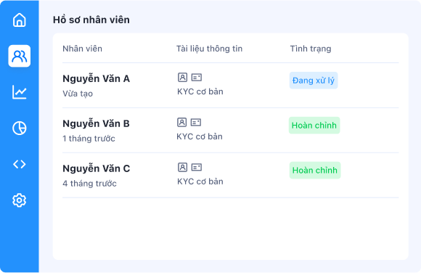Click portrait photo icon for Nguyễn Văn A

tap(183, 78)
